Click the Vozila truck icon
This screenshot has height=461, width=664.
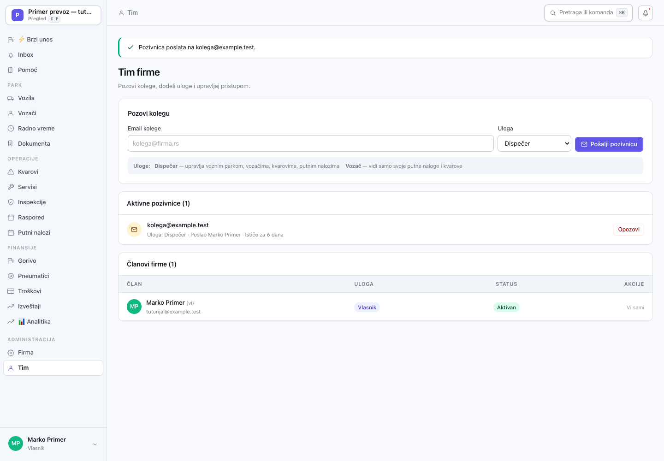11,98
